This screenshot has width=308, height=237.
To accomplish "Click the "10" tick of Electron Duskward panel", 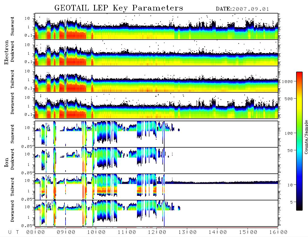I will point(27,45).
